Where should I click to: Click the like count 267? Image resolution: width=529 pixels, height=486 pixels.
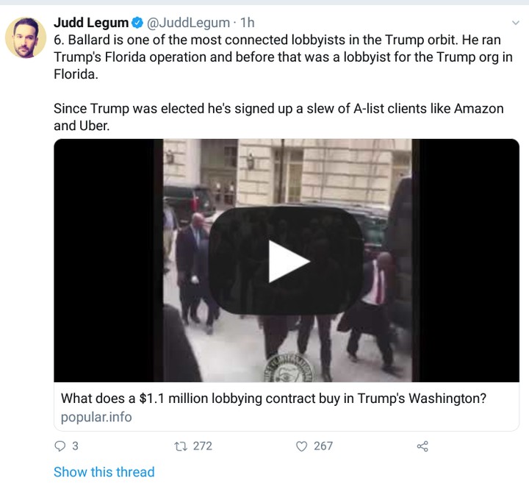pyautogui.click(x=323, y=446)
